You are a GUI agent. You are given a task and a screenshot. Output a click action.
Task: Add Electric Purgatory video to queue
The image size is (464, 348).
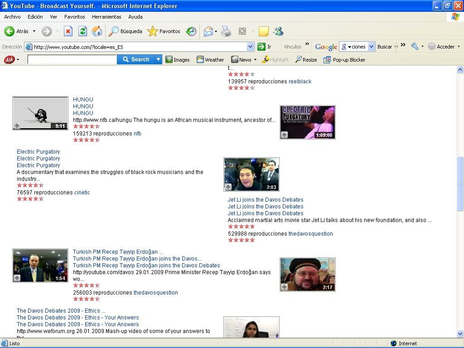click(x=285, y=135)
